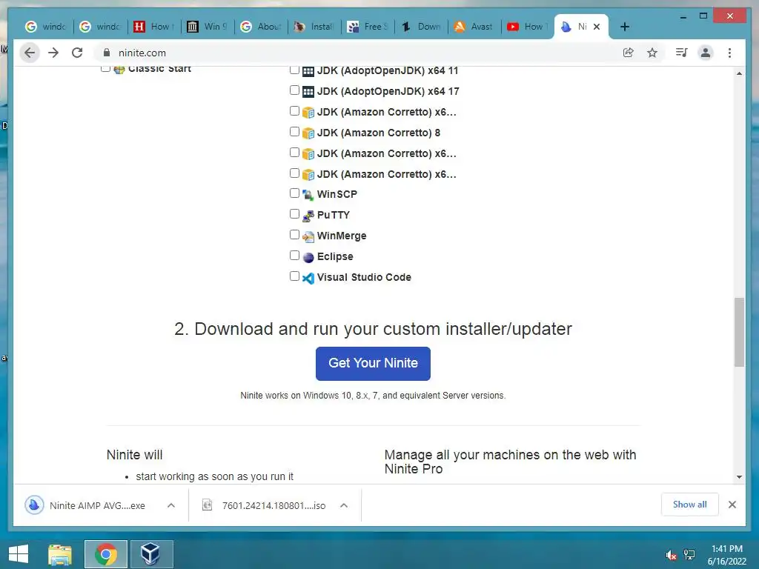Open the Windows Start menu
The width and height of the screenshot is (759, 569).
pos(19,554)
